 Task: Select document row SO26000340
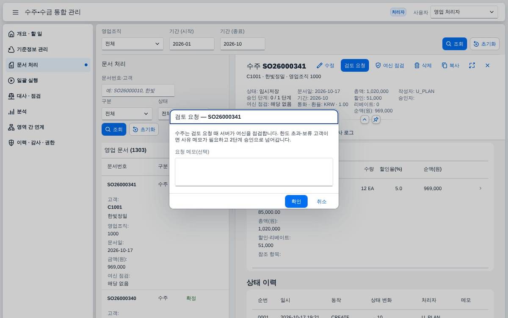point(165,304)
